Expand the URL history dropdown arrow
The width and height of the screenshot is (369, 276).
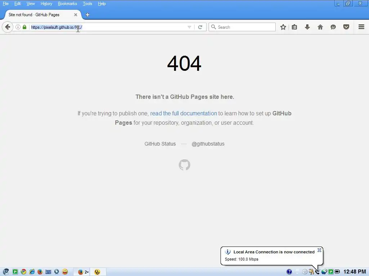pyautogui.click(x=189, y=27)
